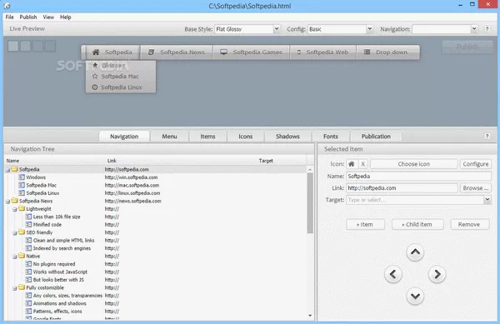Click the down arrow move button

click(415, 297)
